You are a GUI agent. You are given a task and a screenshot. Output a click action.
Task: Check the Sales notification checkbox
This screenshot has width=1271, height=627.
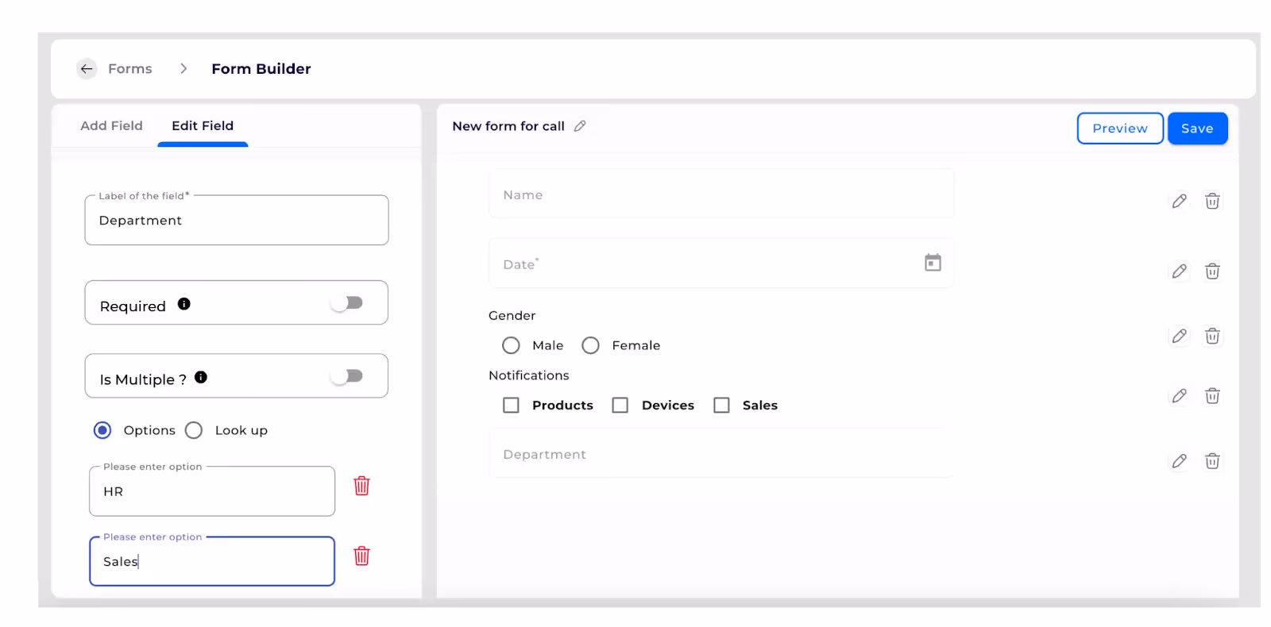tap(721, 406)
